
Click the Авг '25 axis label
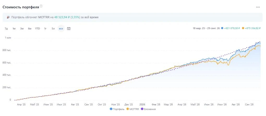(75, 105)
